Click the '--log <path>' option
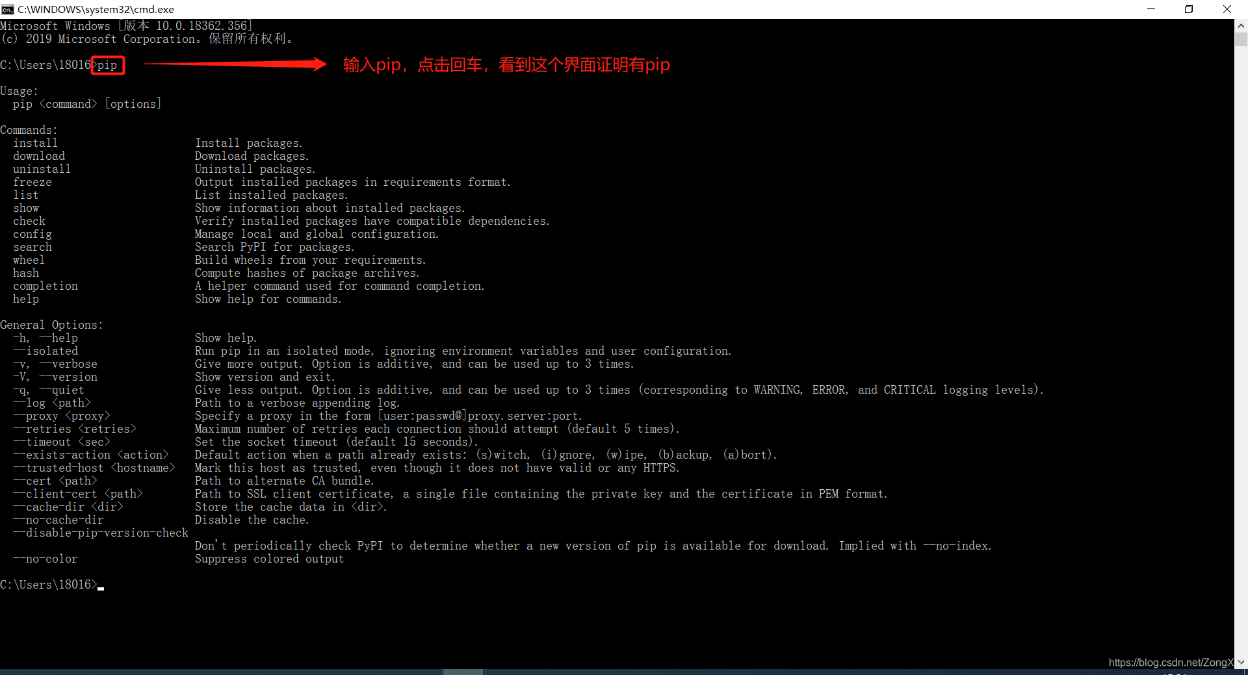 (52, 403)
